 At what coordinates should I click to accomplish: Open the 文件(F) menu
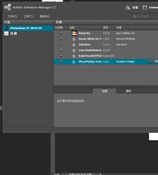(12, 16)
